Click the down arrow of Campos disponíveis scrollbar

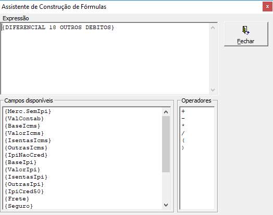(x=166, y=205)
